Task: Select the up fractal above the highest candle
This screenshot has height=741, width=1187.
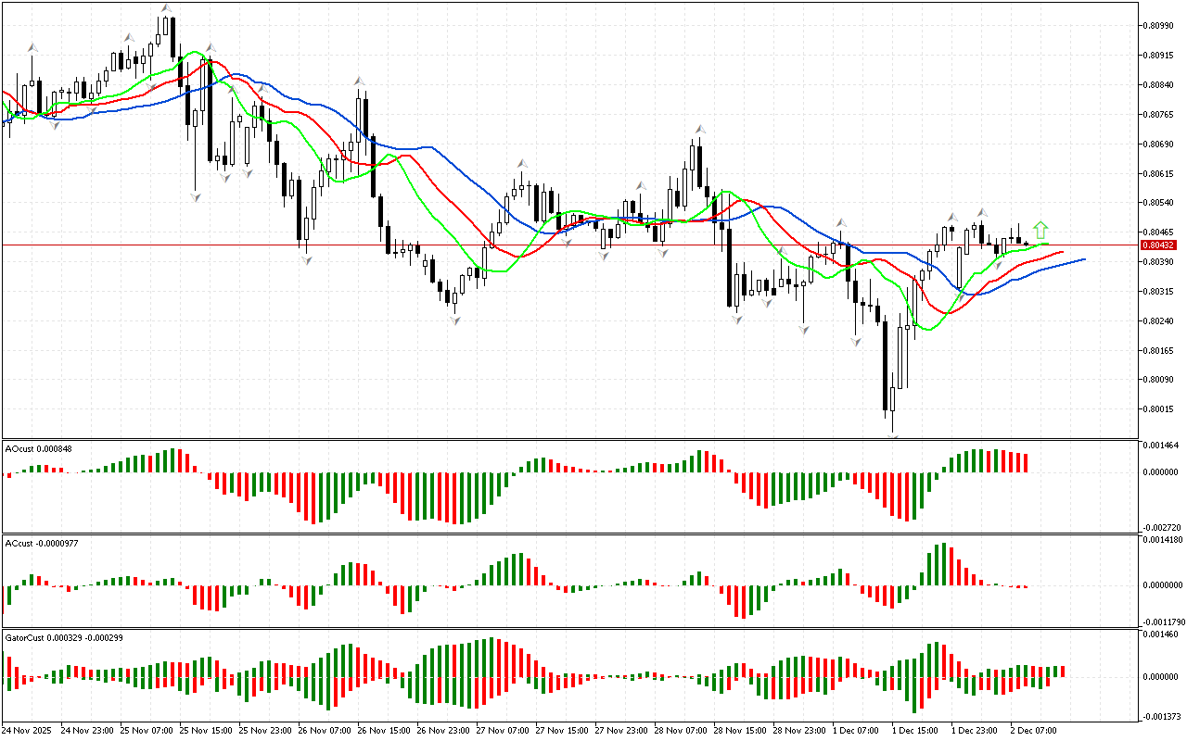Action: (x=166, y=8)
